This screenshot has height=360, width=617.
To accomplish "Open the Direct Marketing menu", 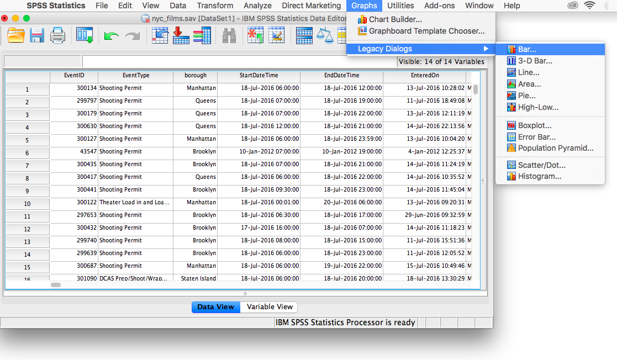I will (311, 6).
